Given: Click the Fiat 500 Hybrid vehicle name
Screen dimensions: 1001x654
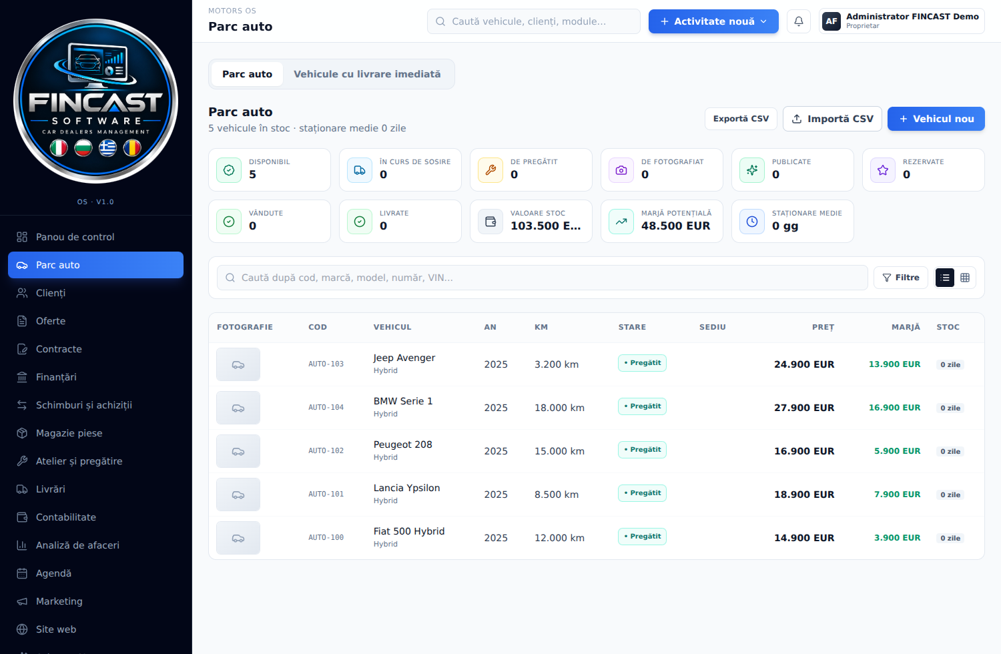Looking at the screenshot, I should [x=409, y=531].
